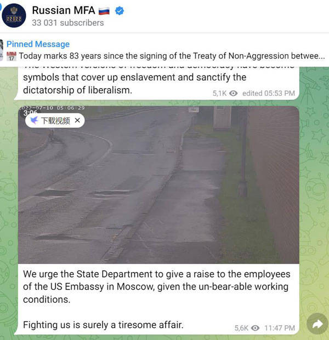329x340 pixels.
Task: Close the 下载视频 download popup
Action: click(x=77, y=120)
